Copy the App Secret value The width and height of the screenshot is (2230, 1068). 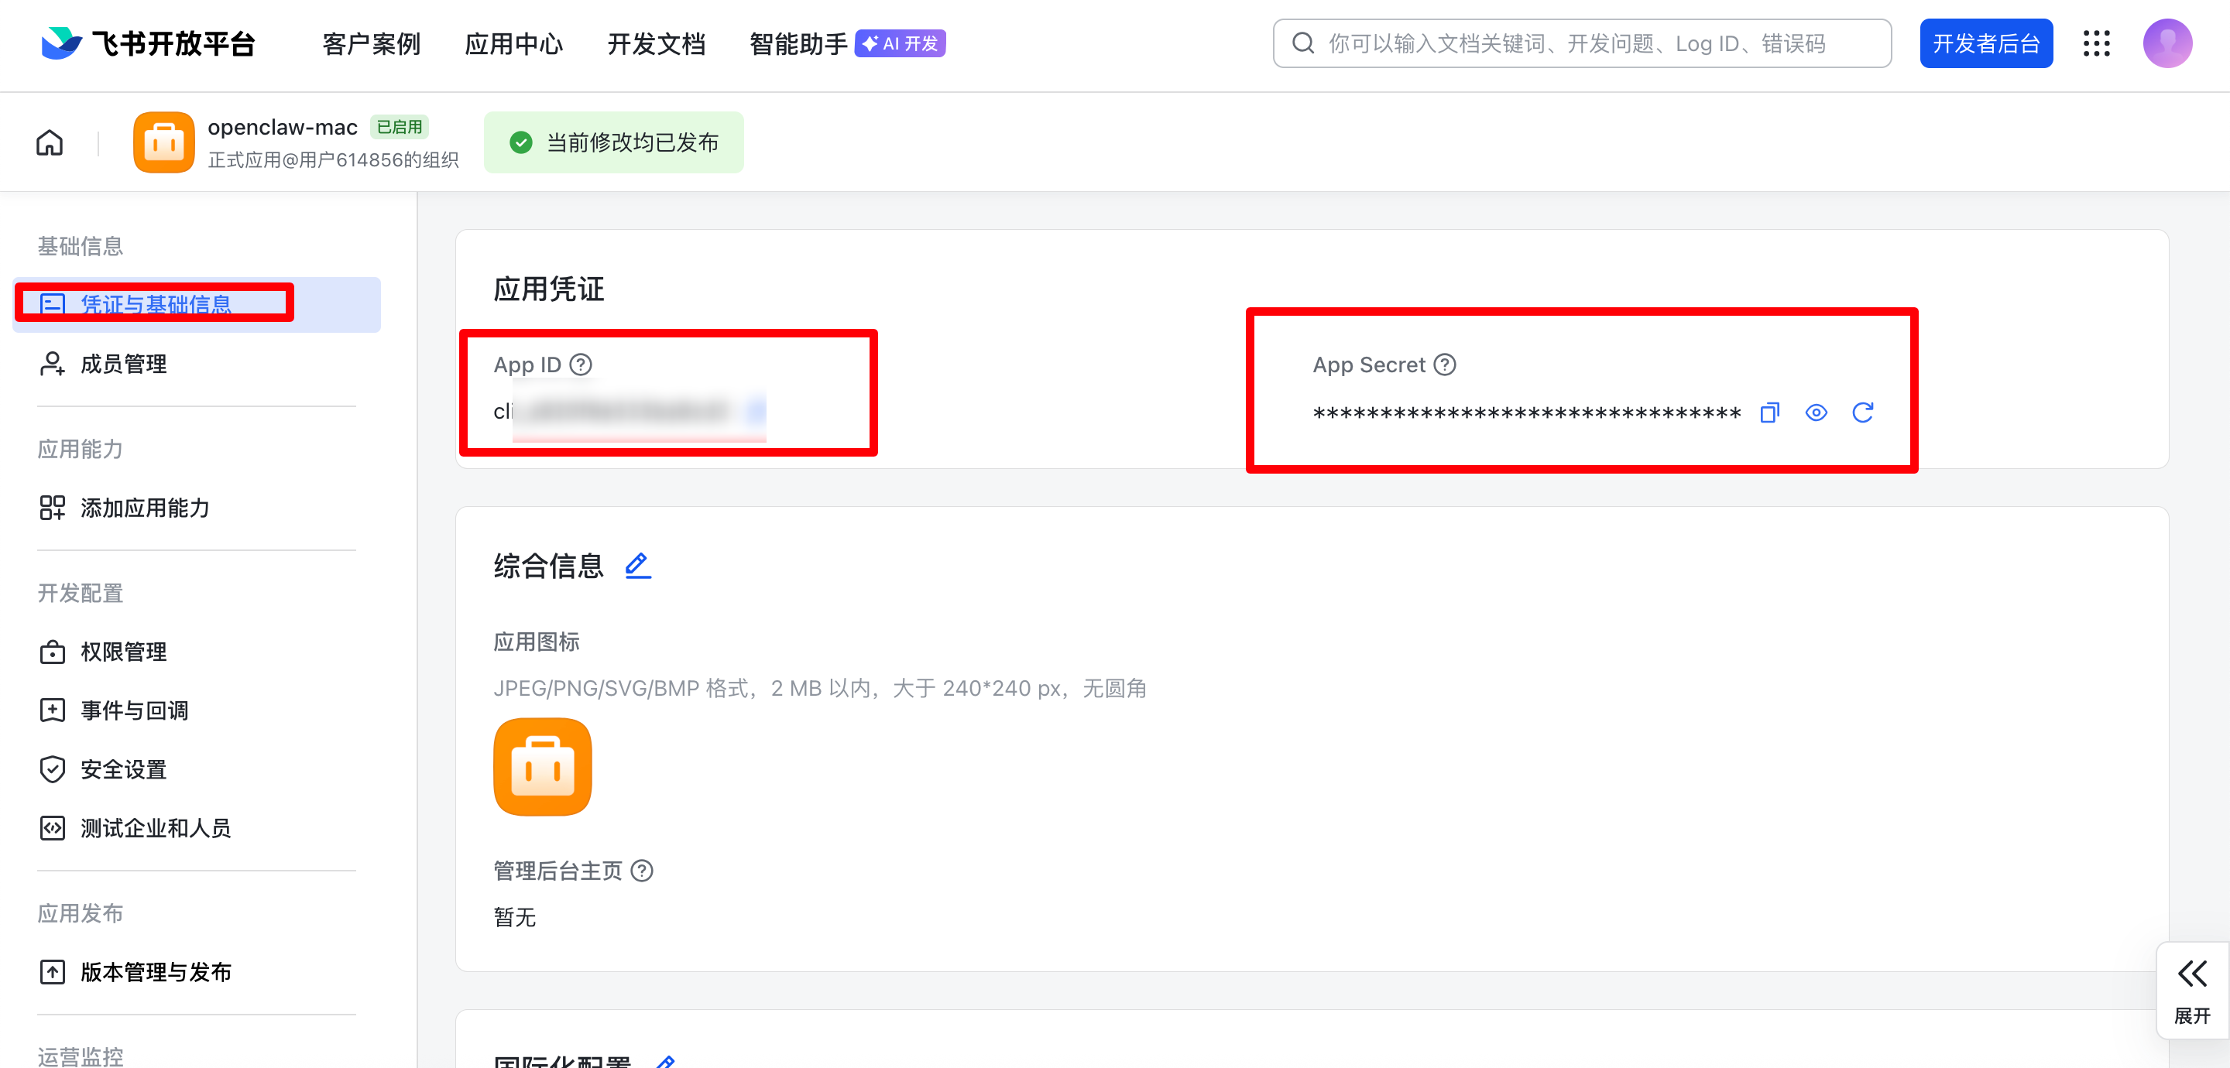click(x=1769, y=412)
